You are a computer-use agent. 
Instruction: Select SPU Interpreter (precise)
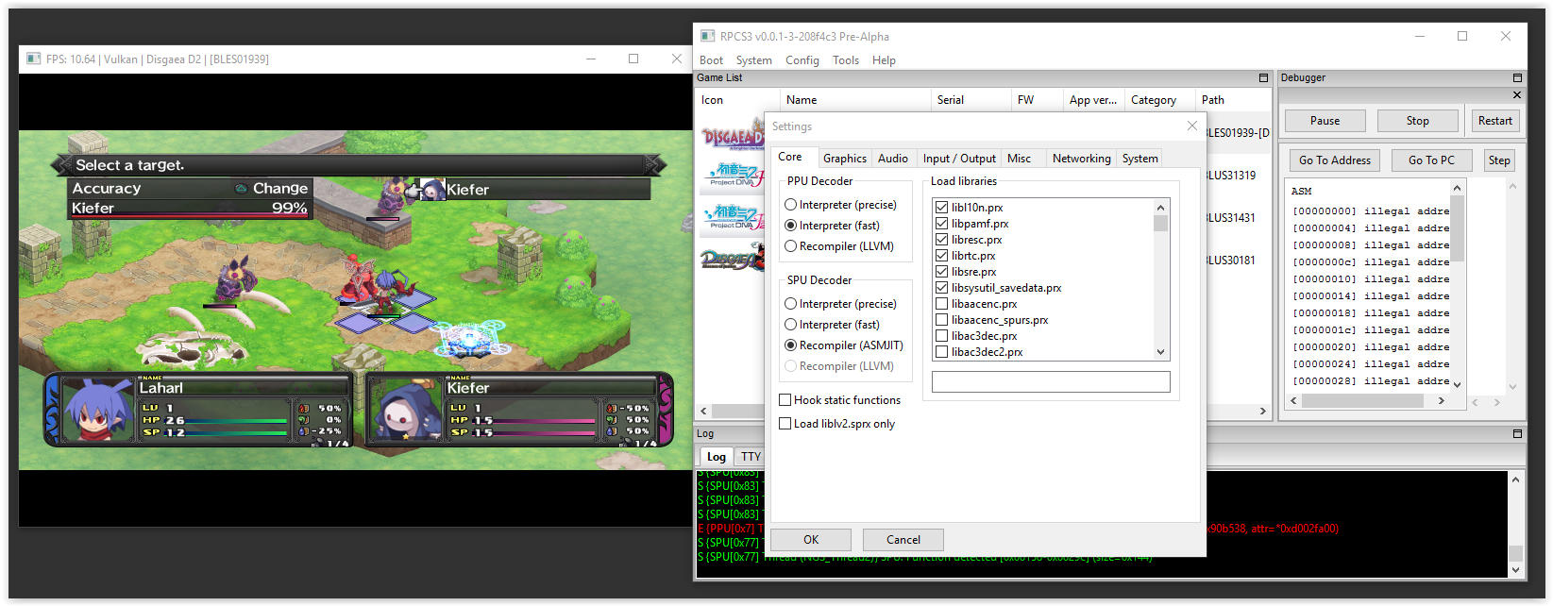coord(840,304)
